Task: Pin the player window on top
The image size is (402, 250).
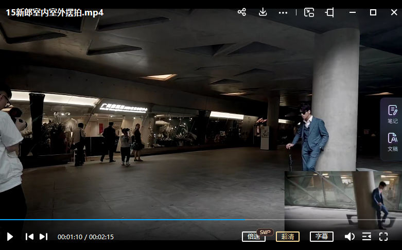Action: (329, 12)
